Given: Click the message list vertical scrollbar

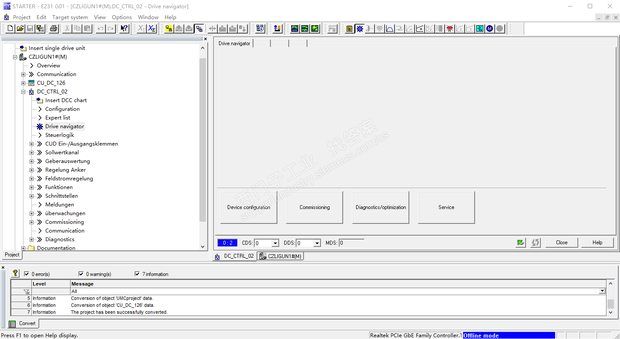Looking at the screenshot, I should (x=610, y=303).
